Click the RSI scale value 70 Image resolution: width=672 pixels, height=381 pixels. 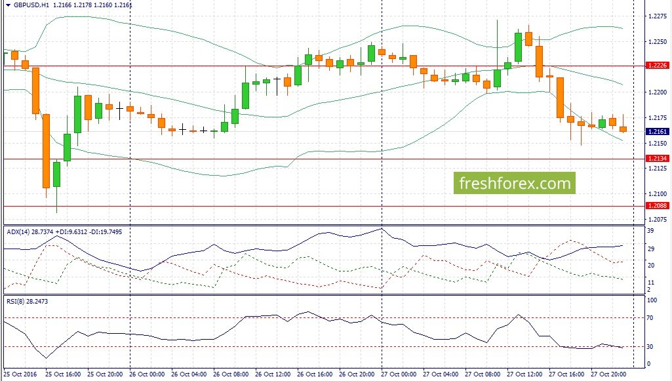[650, 317]
